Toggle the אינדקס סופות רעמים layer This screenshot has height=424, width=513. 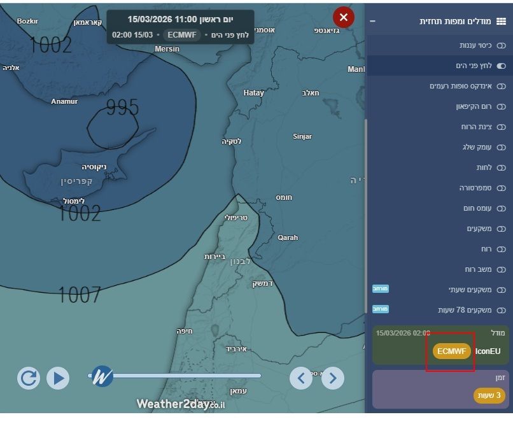coord(501,86)
